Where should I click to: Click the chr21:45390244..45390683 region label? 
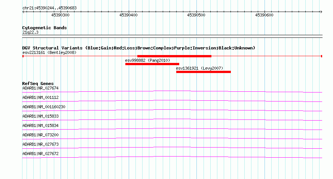tap(49, 8)
